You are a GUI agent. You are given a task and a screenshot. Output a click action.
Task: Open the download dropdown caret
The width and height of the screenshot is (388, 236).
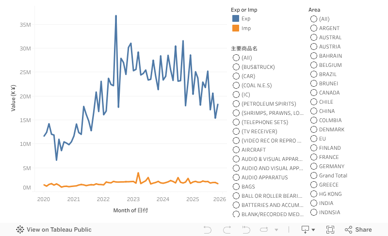pyautogui.click(x=313, y=230)
